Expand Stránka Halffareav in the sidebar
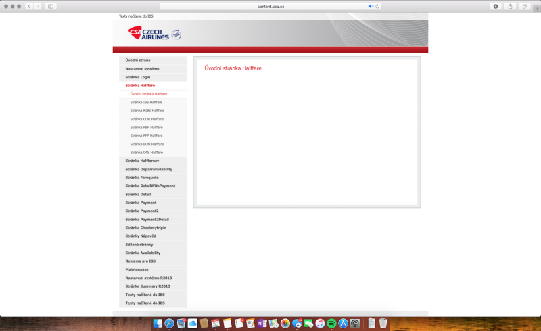The image size is (541, 331). (x=153, y=161)
